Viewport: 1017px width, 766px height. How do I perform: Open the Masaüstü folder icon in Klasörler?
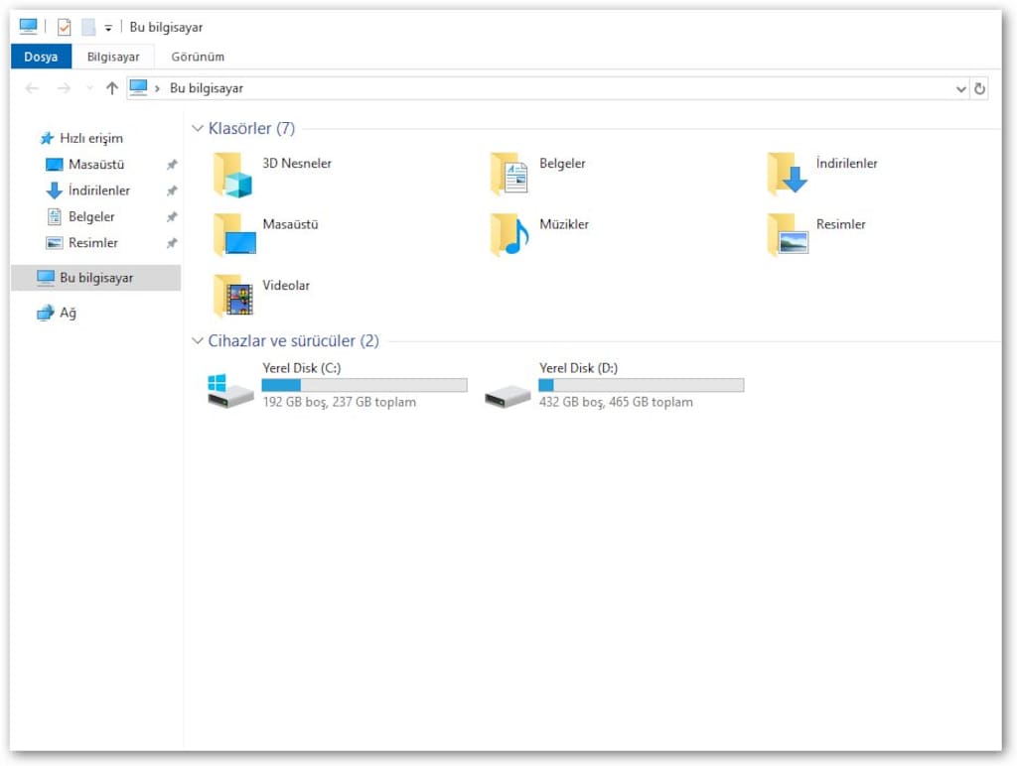pyautogui.click(x=234, y=234)
